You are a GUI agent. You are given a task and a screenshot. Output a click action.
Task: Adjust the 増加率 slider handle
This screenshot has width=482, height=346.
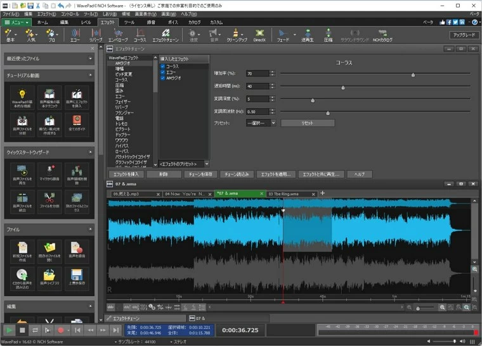(413, 75)
